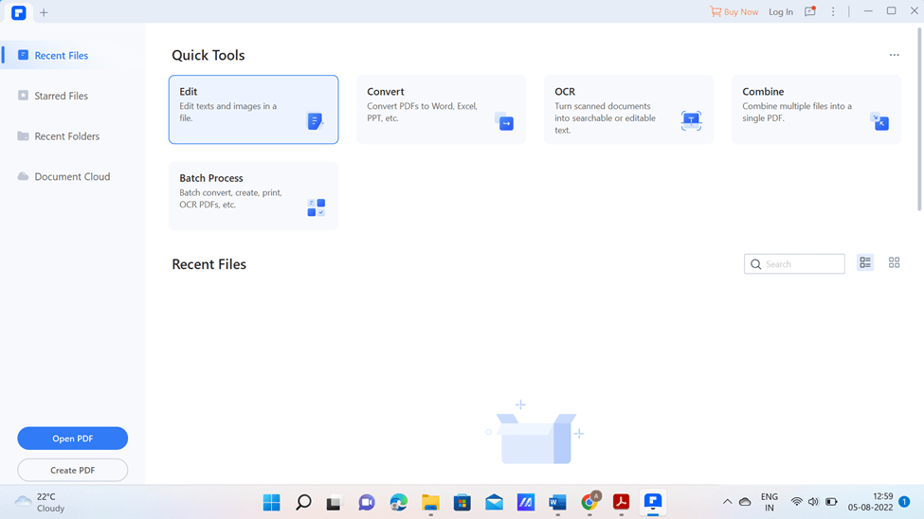Click the PDFelement home logo icon
The width and height of the screenshot is (924, 519).
tap(19, 12)
